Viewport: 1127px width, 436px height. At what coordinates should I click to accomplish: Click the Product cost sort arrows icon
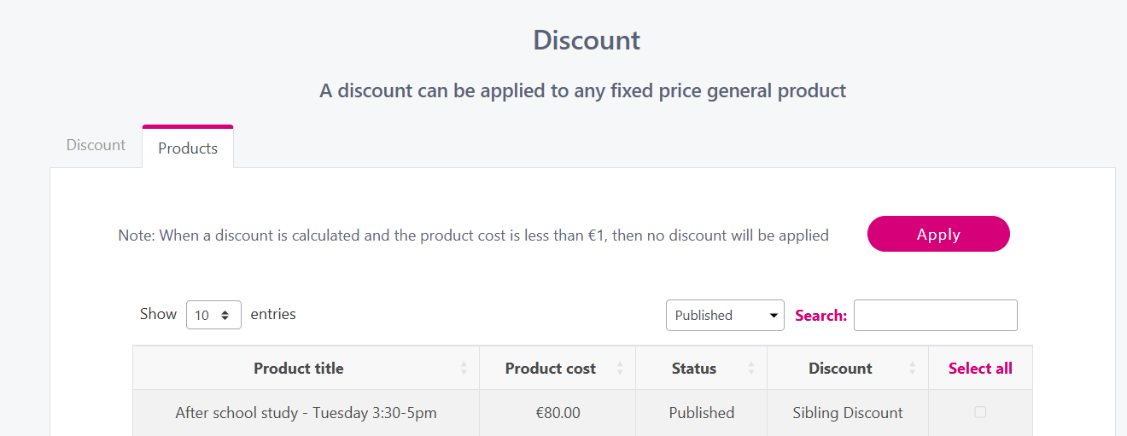(620, 369)
